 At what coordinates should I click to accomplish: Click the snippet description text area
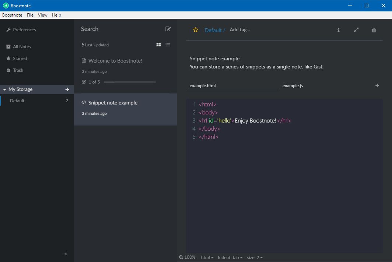(284, 63)
